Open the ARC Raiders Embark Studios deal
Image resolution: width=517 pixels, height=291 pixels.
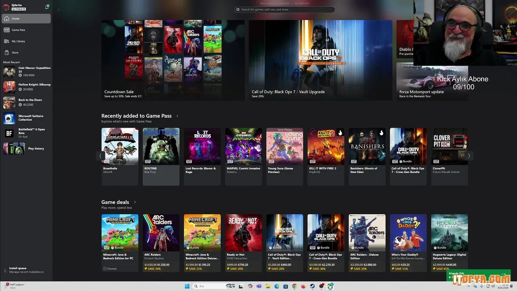pyautogui.click(x=161, y=243)
